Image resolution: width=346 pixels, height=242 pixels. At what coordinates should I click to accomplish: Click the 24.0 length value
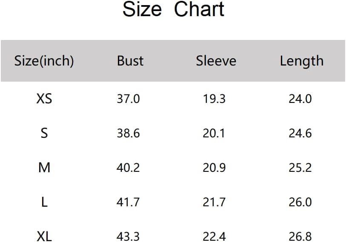[x=300, y=99]
